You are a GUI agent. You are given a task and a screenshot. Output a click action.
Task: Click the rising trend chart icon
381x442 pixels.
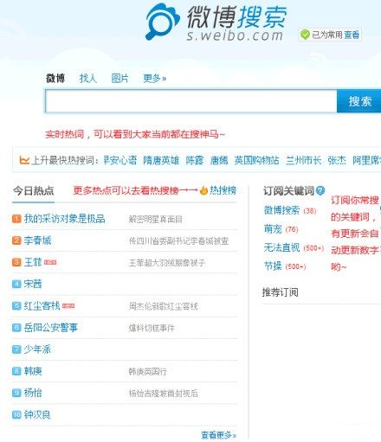tap(24, 160)
